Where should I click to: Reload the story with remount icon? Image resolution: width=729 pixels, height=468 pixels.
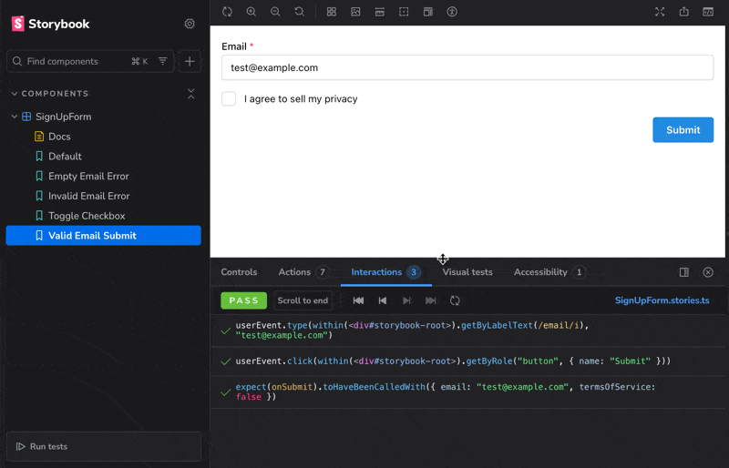tap(227, 12)
